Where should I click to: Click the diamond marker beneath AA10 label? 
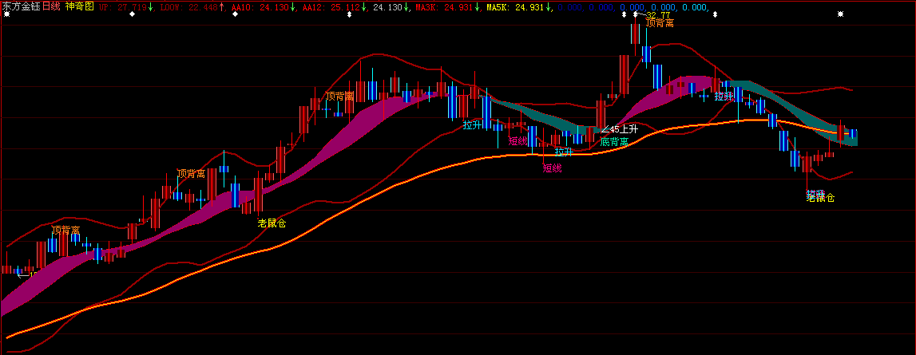coord(235,14)
